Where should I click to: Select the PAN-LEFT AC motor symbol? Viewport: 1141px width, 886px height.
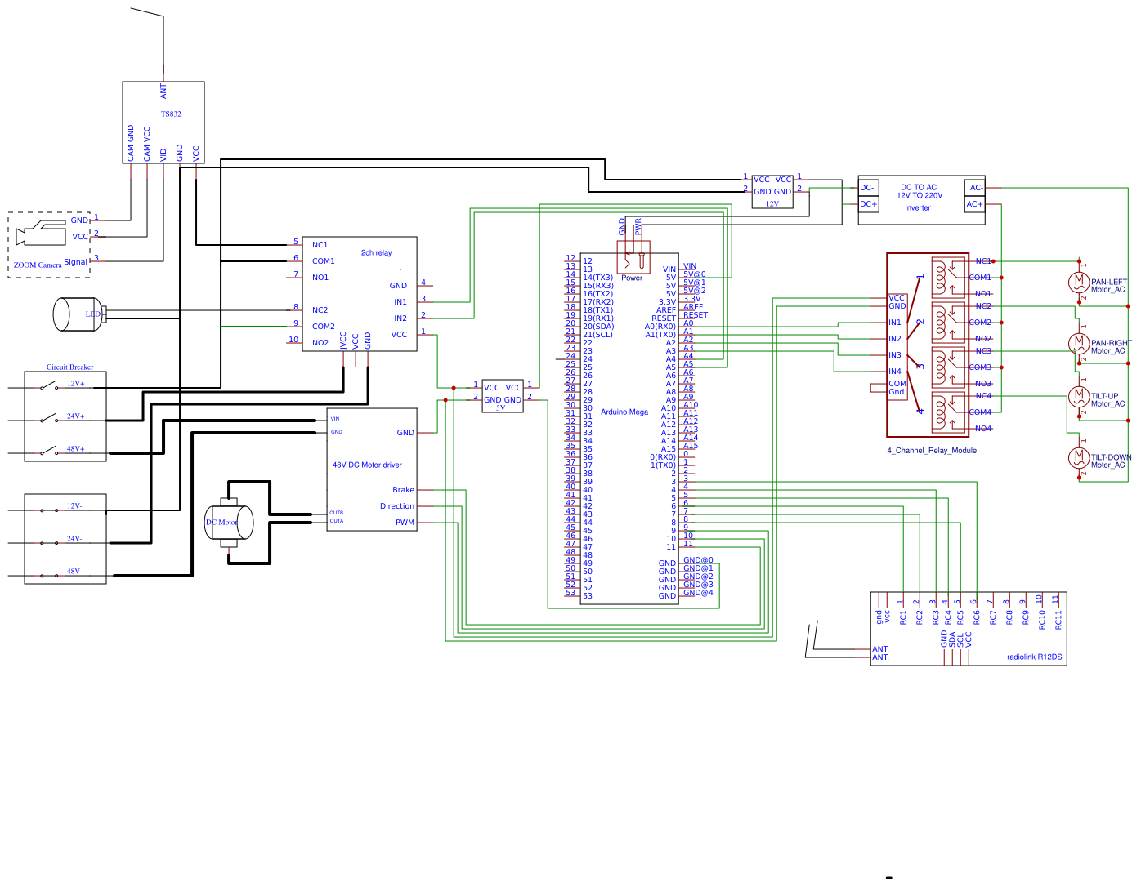click(1079, 282)
